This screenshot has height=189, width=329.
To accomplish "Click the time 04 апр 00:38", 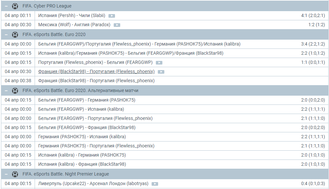I will pos(18,81).
